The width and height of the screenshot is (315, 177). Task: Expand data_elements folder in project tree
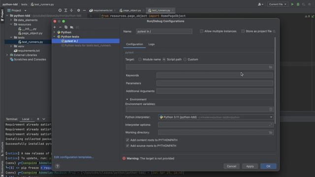coord(11,20)
